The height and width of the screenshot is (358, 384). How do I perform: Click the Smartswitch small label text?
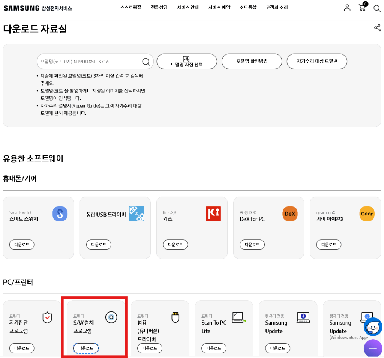[21, 212]
